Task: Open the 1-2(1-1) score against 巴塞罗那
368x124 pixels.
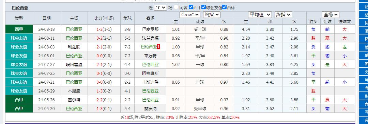Action: pos(104,29)
